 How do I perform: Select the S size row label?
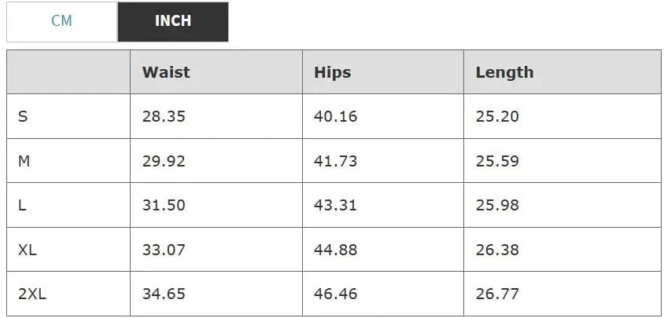(23, 117)
